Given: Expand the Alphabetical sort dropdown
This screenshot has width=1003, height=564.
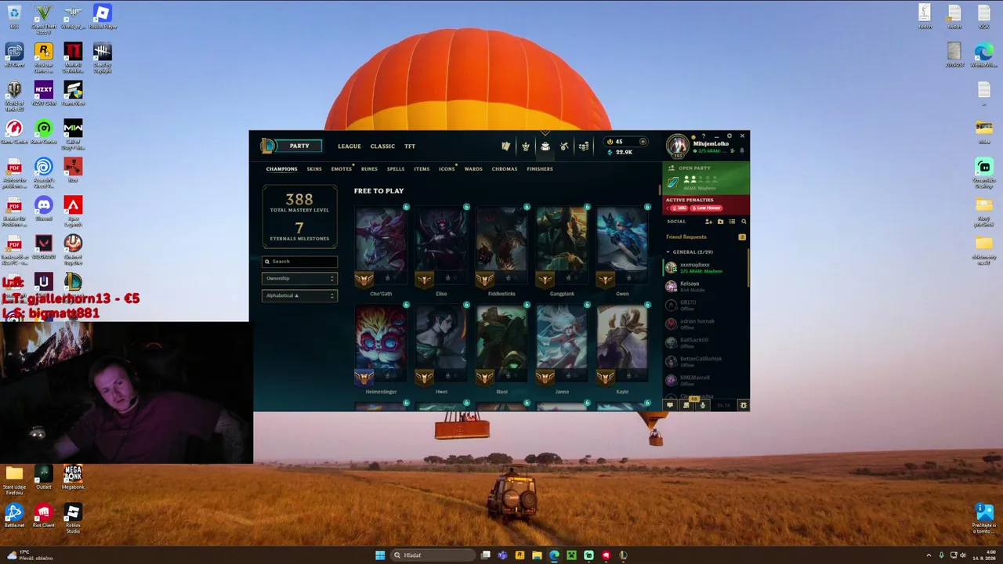Looking at the screenshot, I should (x=299, y=295).
